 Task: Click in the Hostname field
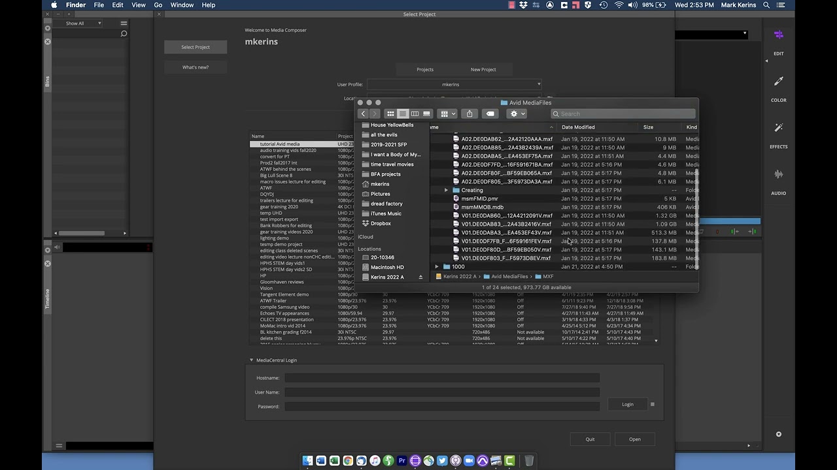point(442,378)
